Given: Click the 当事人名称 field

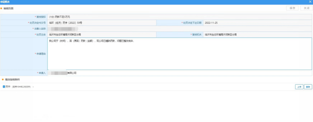Looking at the screenshot, I should (101, 29).
